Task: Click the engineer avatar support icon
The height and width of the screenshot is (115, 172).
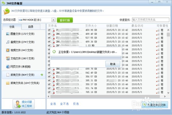Action: [x=17, y=104]
